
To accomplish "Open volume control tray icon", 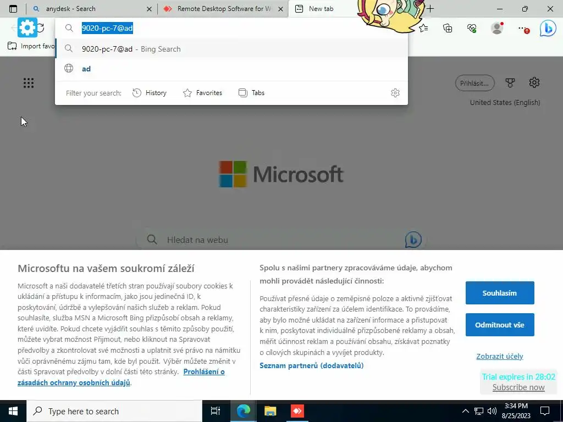I will point(492,411).
